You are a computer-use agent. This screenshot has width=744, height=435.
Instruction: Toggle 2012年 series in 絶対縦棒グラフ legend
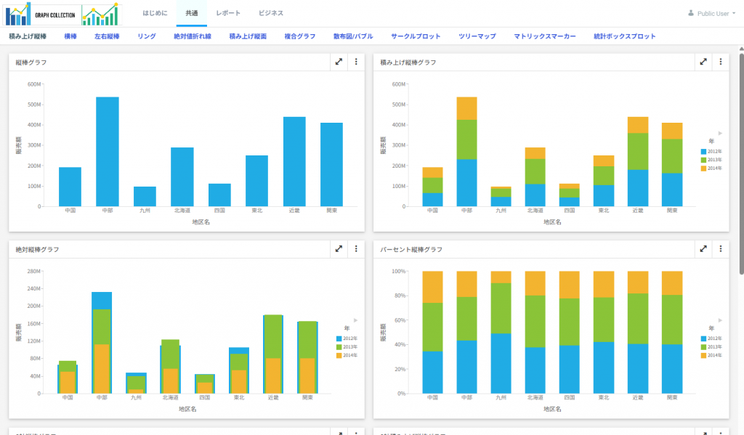pyautogui.click(x=347, y=338)
